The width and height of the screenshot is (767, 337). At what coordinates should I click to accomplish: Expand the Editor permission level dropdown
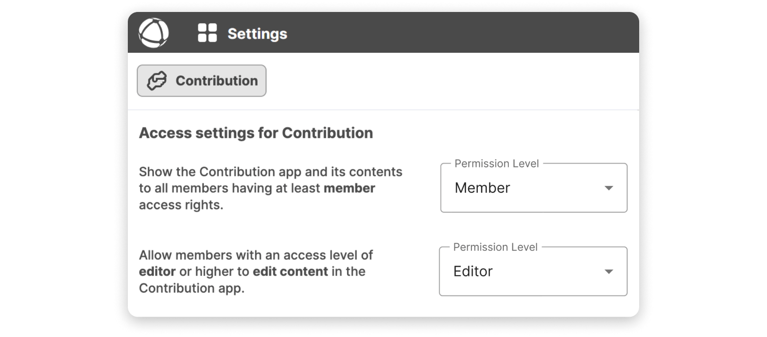pyautogui.click(x=533, y=272)
